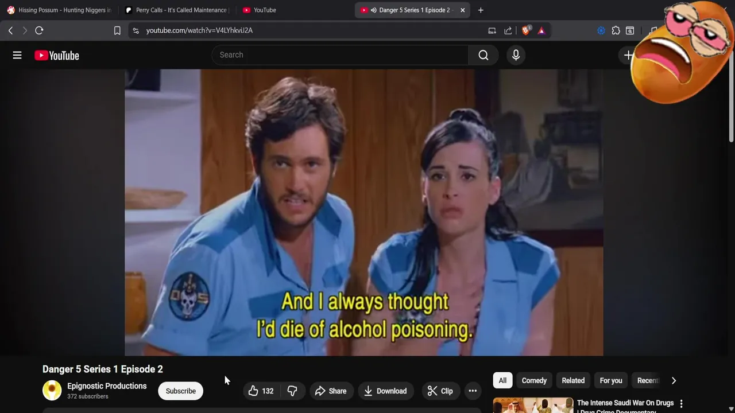Click the blue circular extension icon
This screenshot has width=735, height=413.
click(601, 30)
